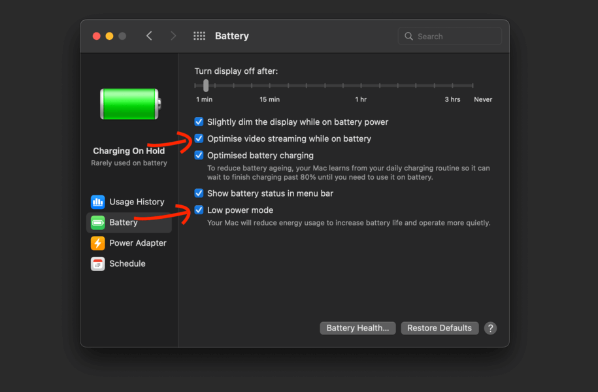Click the Restore Defaults button
Screen dimensions: 598x392
click(x=439, y=328)
